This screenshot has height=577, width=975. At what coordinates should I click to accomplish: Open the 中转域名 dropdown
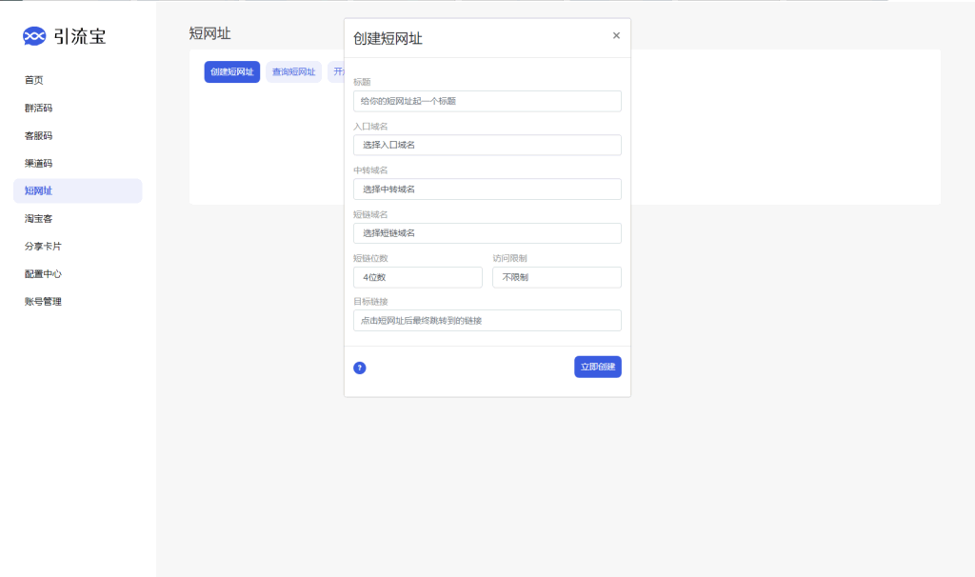pyautogui.click(x=487, y=189)
